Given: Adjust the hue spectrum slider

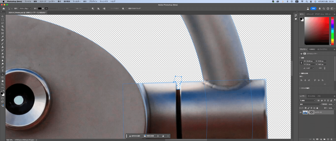Looking at the screenshot, I should [x=332, y=31].
